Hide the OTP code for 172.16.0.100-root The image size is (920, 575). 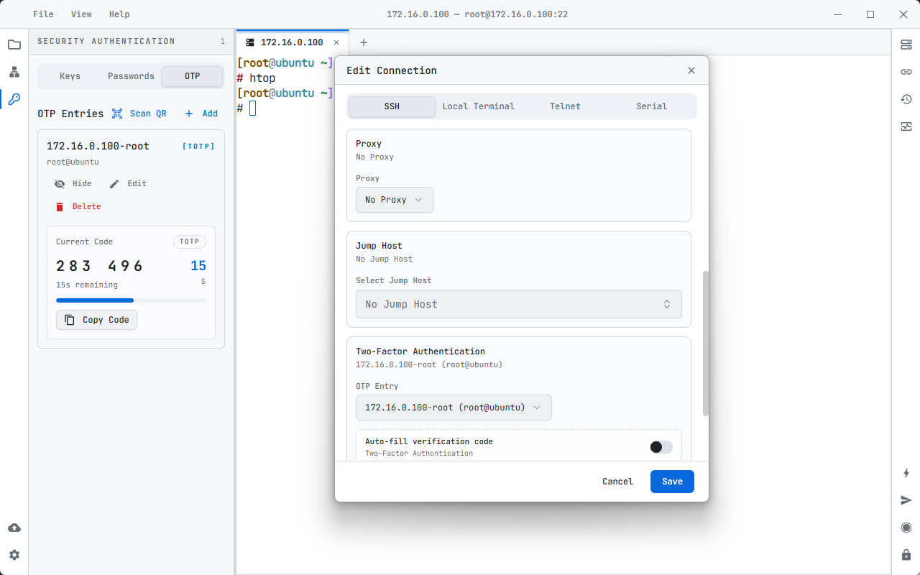point(73,183)
